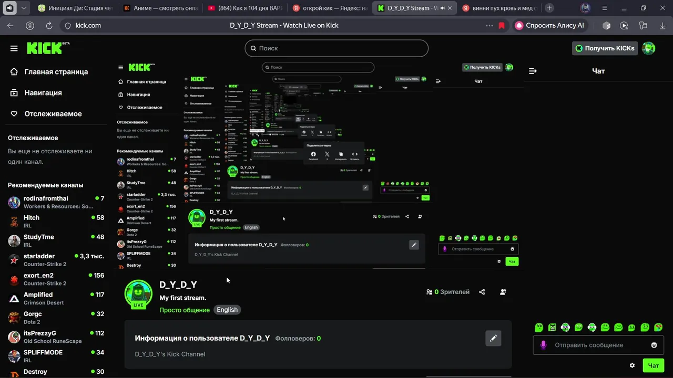Click the Получить KICKs button
Screen dimensions: 673x378
click(x=605, y=48)
